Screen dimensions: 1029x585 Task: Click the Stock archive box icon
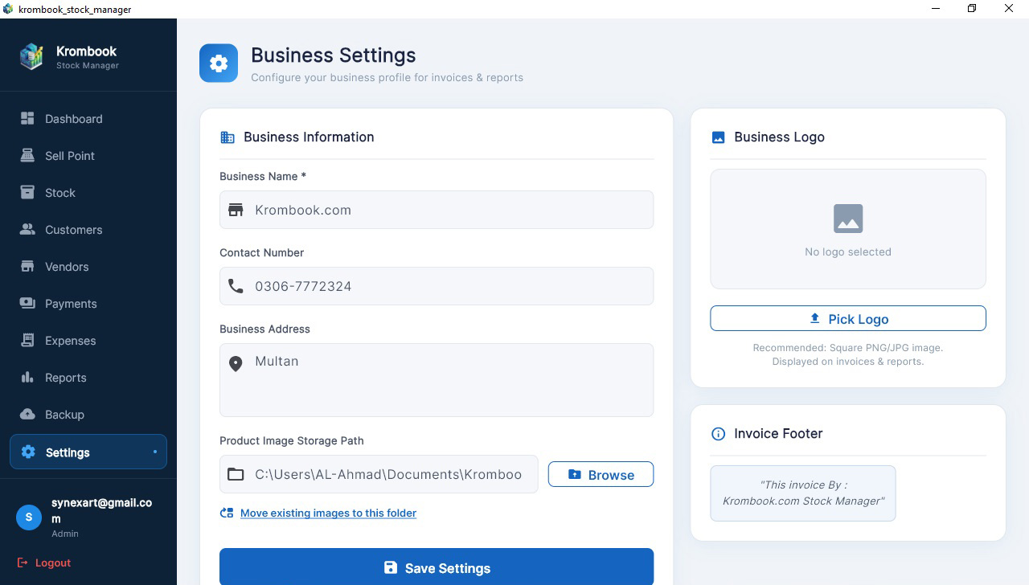click(27, 193)
